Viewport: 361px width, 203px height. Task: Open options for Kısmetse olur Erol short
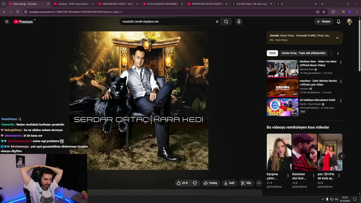click(x=313, y=176)
